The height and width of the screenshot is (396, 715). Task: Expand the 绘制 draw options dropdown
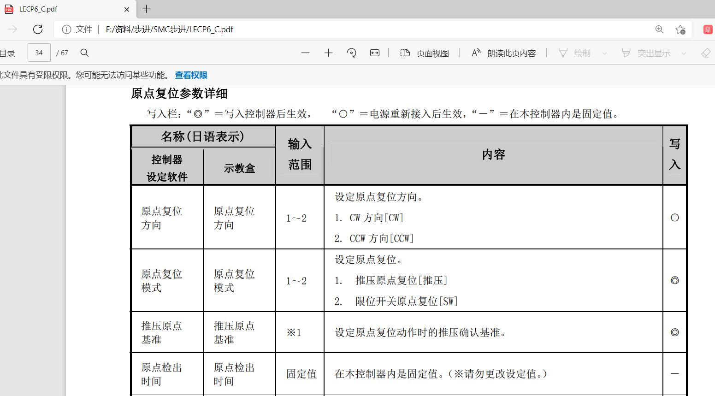click(x=604, y=53)
